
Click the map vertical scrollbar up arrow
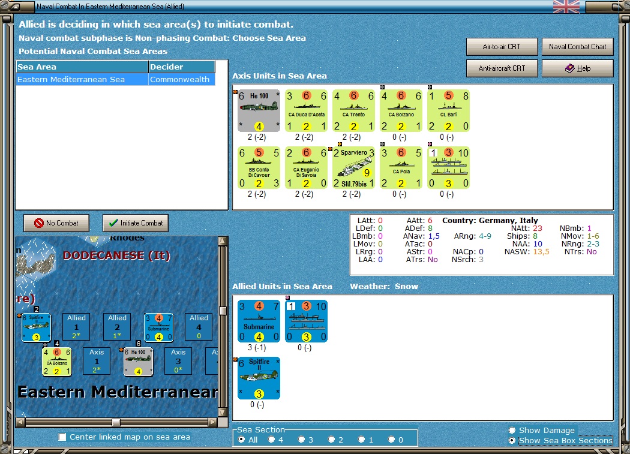point(223,241)
